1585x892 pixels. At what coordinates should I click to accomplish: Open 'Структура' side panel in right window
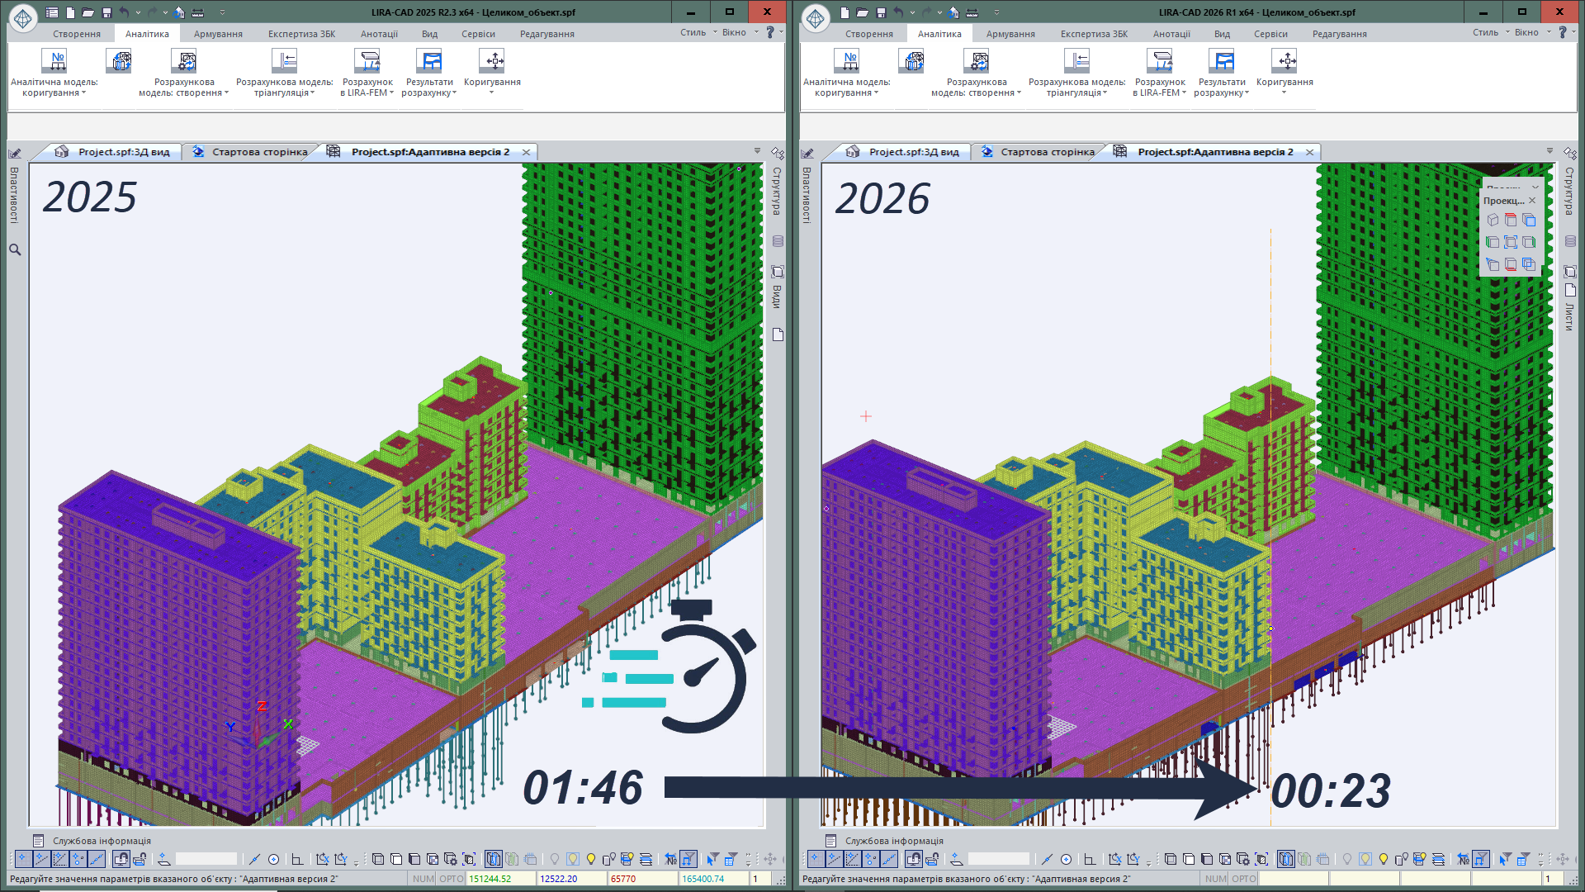(x=1570, y=192)
